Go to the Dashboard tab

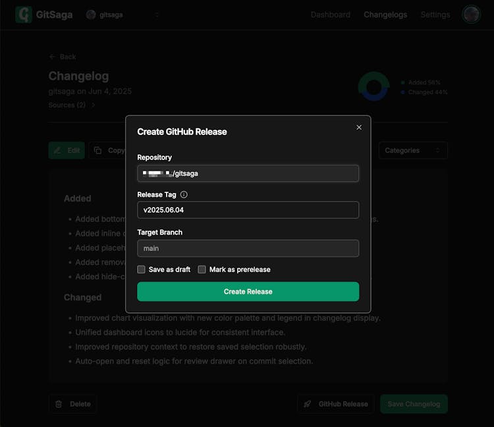330,14
